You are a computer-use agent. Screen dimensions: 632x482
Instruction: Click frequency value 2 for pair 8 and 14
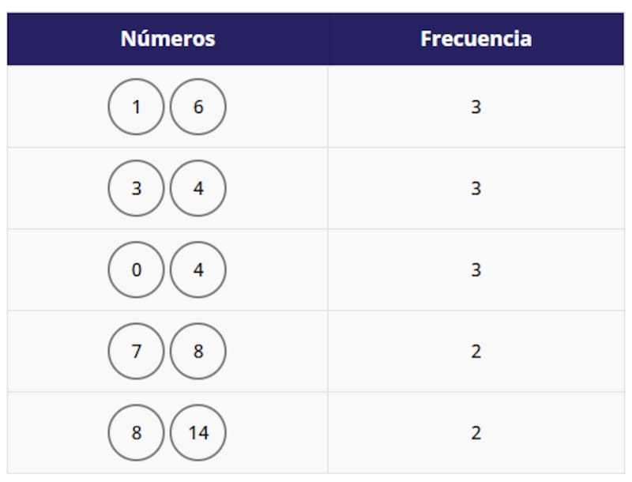476,432
